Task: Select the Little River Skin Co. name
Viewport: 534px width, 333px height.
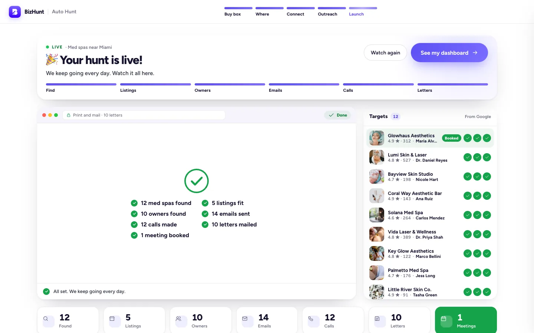Action: (409, 289)
